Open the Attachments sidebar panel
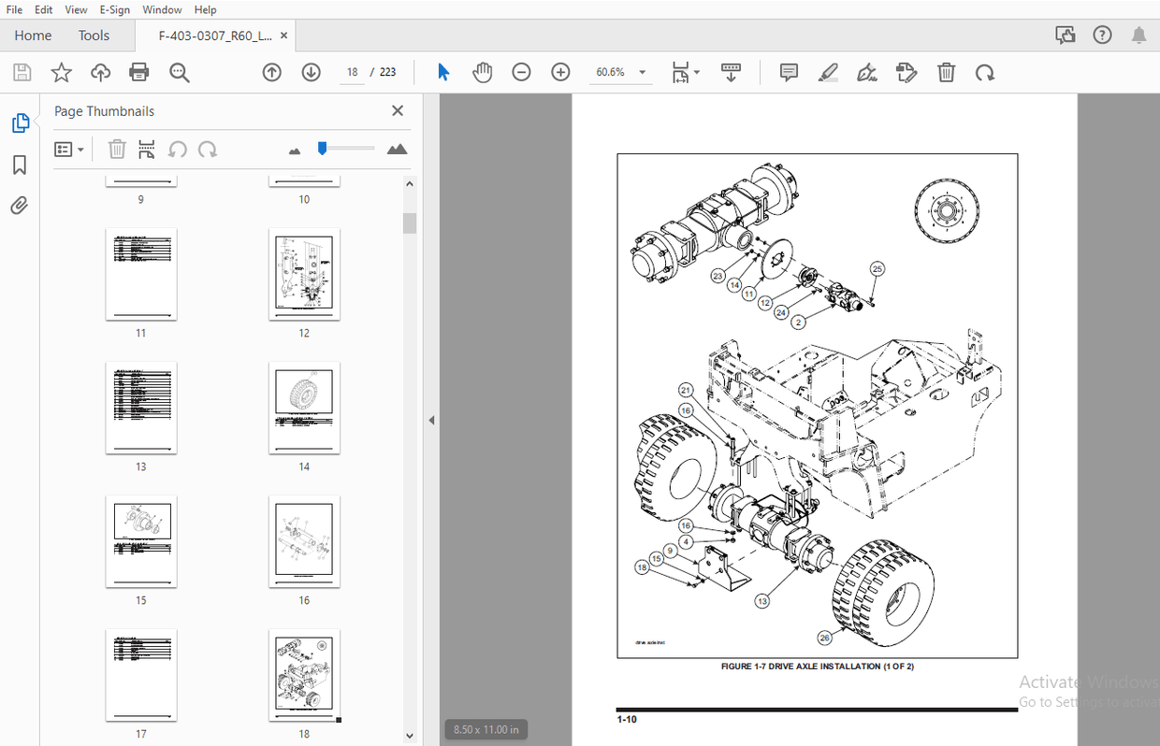Screen dimensions: 1160x746 [19, 205]
